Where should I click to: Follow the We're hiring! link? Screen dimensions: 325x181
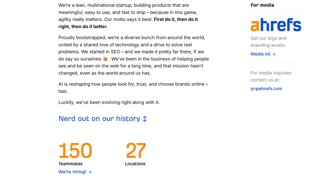[75, 172]
